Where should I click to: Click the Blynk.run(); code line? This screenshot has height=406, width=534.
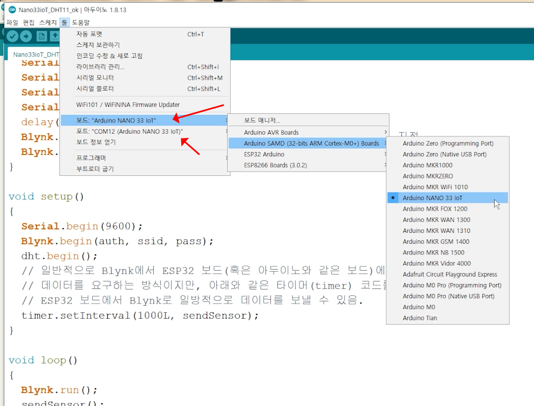pos(59,390)
